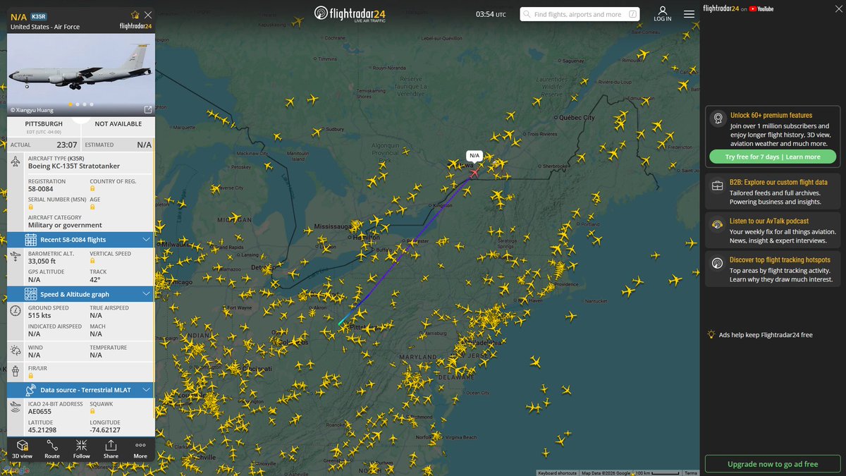Expand Data source - Terrestrial MLAT section
Screen dimensions: 846x476
pos(80,389)
